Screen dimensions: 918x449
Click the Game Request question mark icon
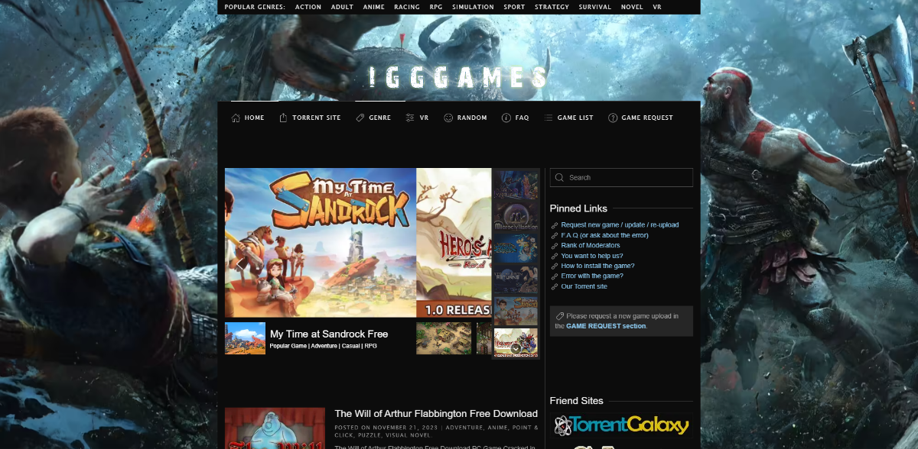point(613,118)
